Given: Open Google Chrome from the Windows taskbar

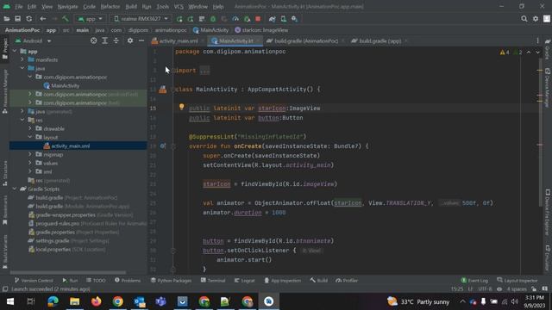Looking at the screenshot, I should (x=118, y=301).
